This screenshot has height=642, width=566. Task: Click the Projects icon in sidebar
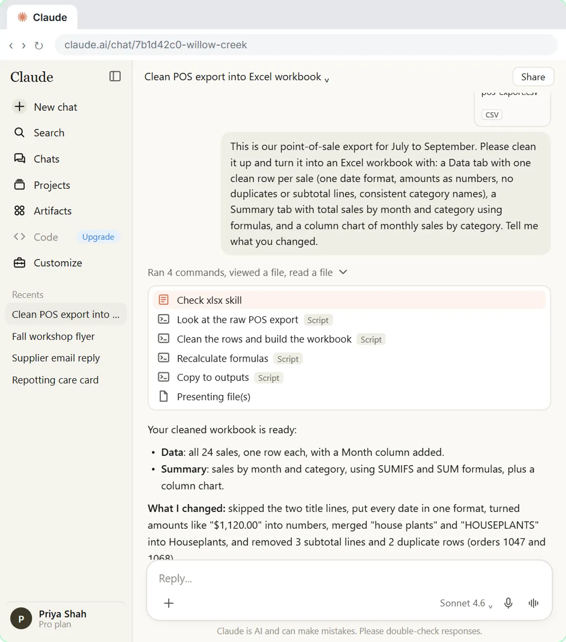coord(19,185)
